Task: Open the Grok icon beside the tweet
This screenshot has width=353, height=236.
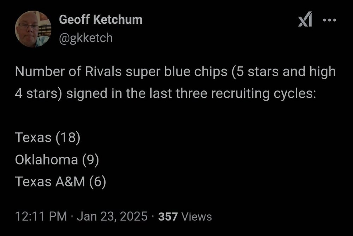Action: (305, 21)
